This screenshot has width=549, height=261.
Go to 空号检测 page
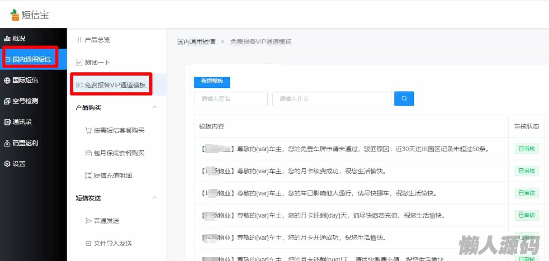click(25, 101)
